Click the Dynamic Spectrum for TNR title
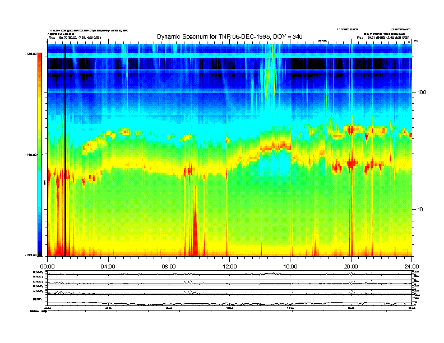This screenshot has width=444, height=343. click(x=230, y=37)
